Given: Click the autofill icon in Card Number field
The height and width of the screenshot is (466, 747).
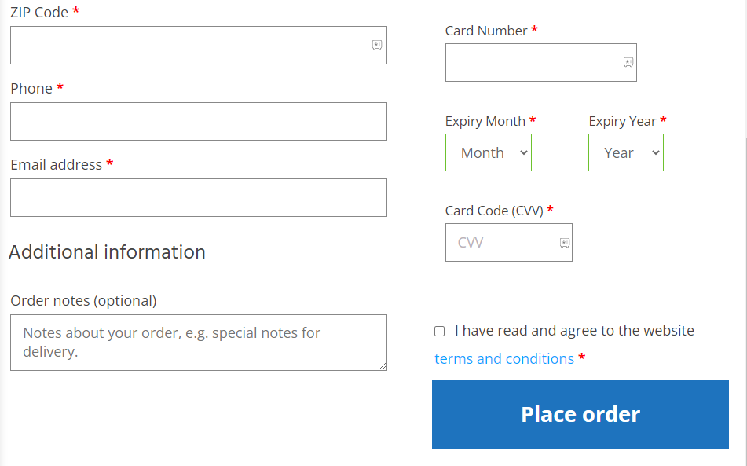Looking at the screenshot, I should (628, 62).
